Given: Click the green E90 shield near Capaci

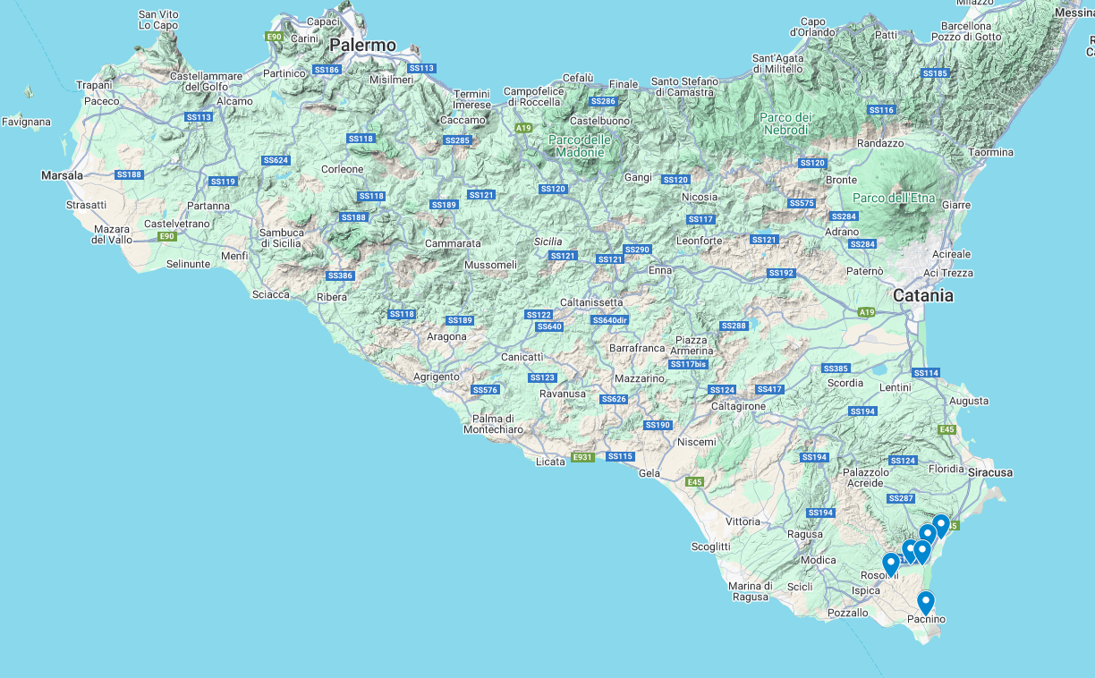Looking at the screenshot, I should 274,37.
